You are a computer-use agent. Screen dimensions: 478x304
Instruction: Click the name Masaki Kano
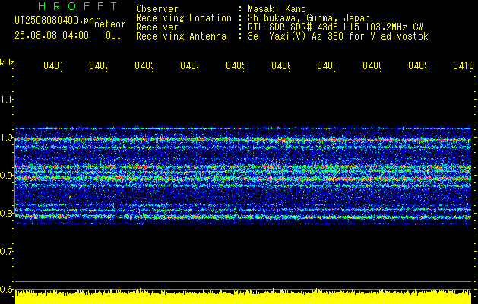click(277, 8)
